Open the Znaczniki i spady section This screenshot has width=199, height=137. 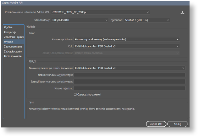tap(13, 37)
